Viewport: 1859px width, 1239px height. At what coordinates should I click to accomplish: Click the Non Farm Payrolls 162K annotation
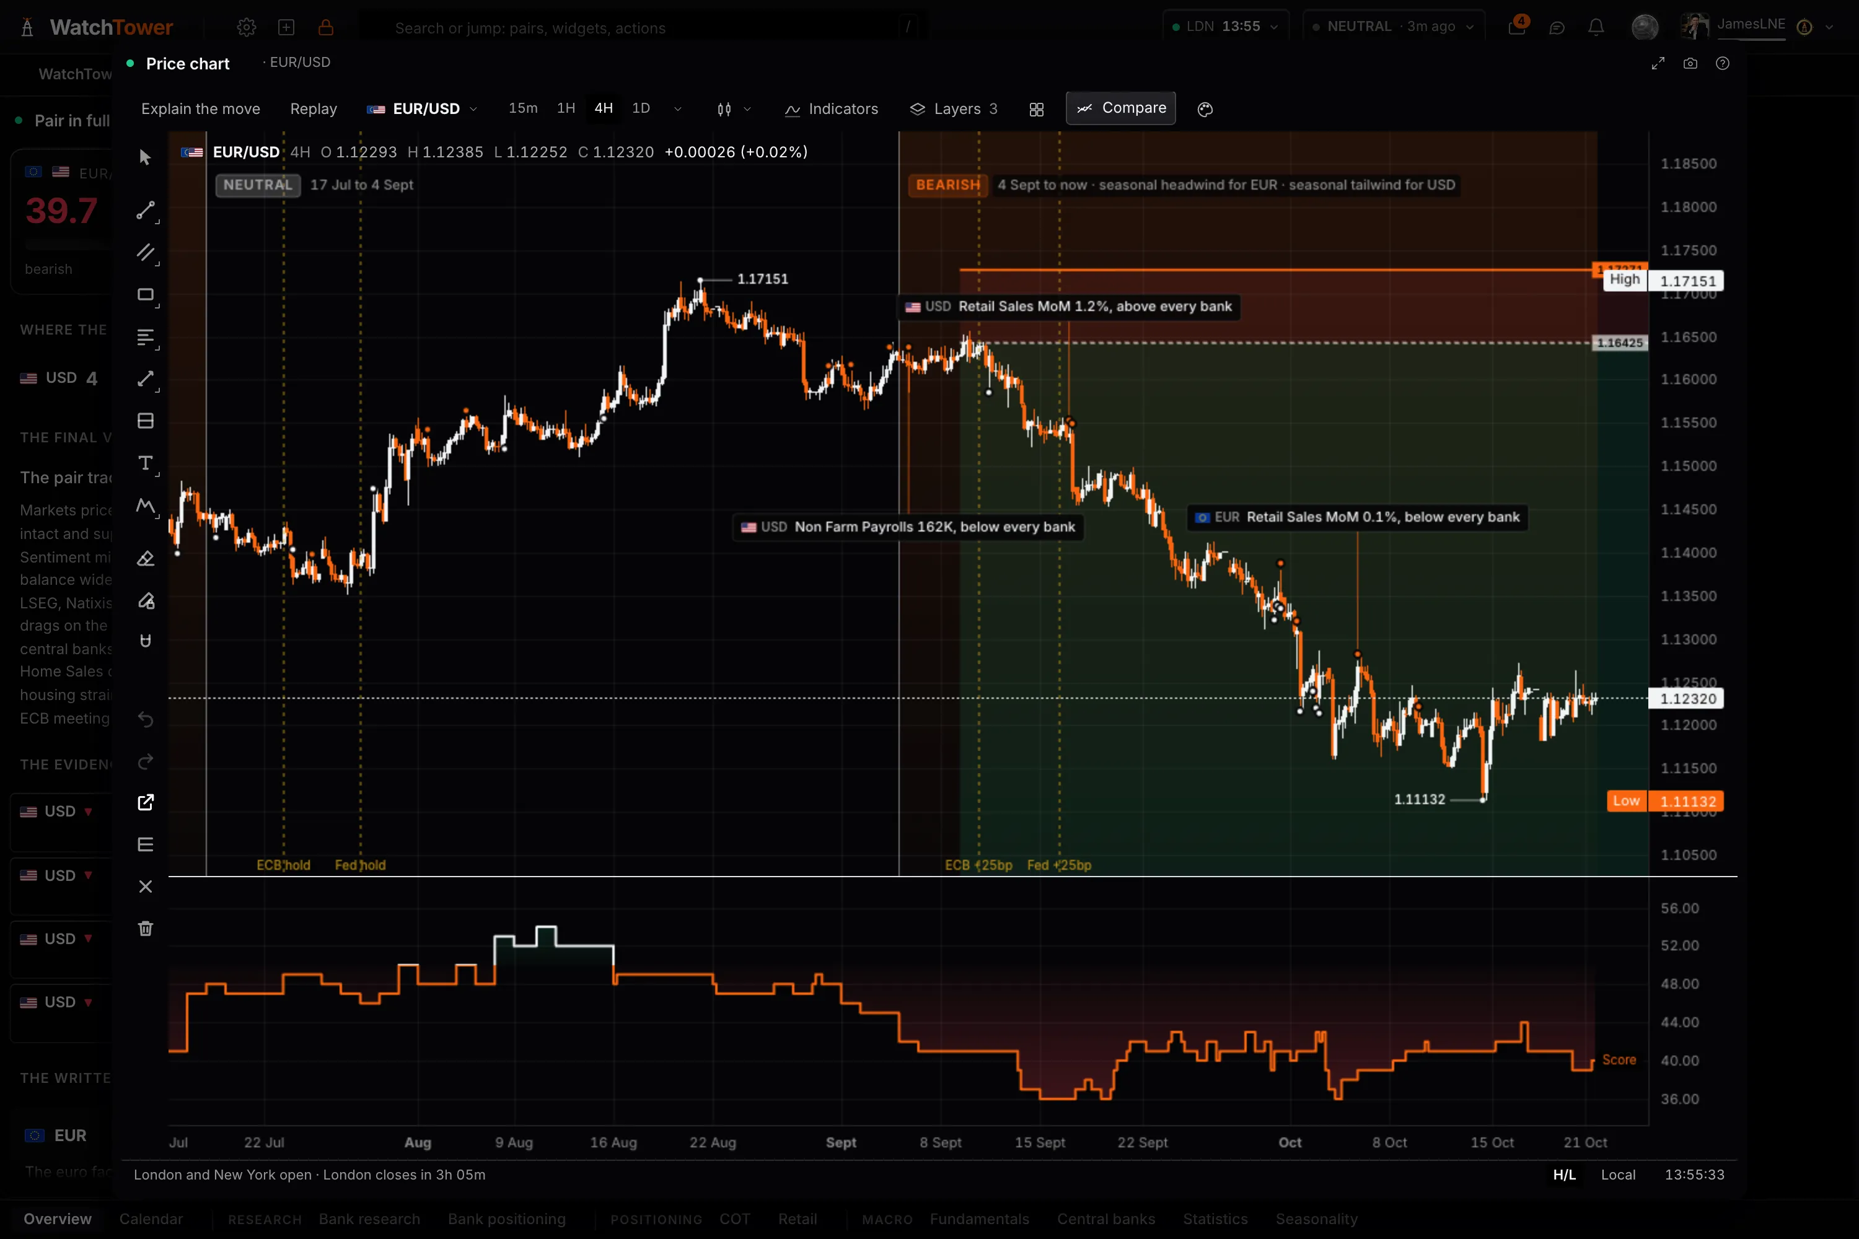908,527
